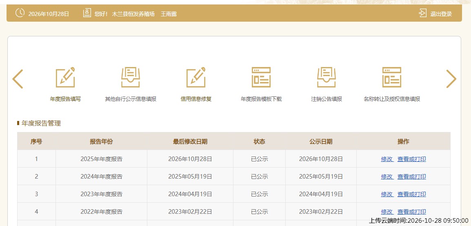Image resolution: width=471 pixels, height=226 pixels.
Task: Click the user profile icon near 您好
Action: tap(87, 13)
